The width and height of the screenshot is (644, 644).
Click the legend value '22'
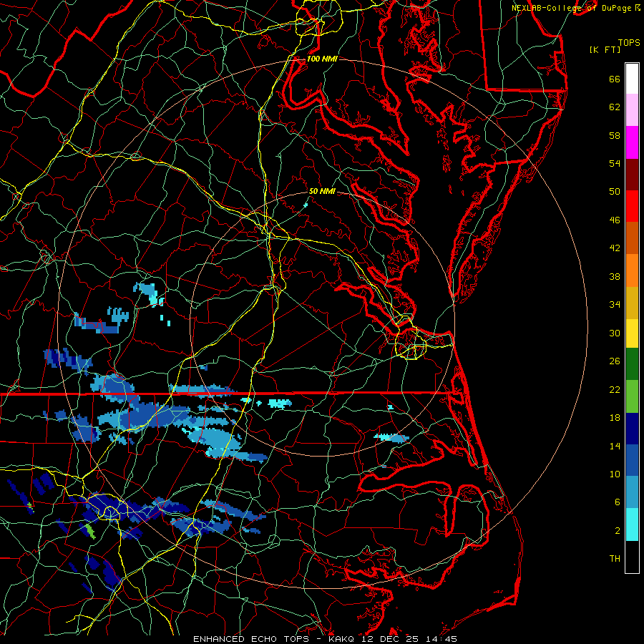point(615,390)
